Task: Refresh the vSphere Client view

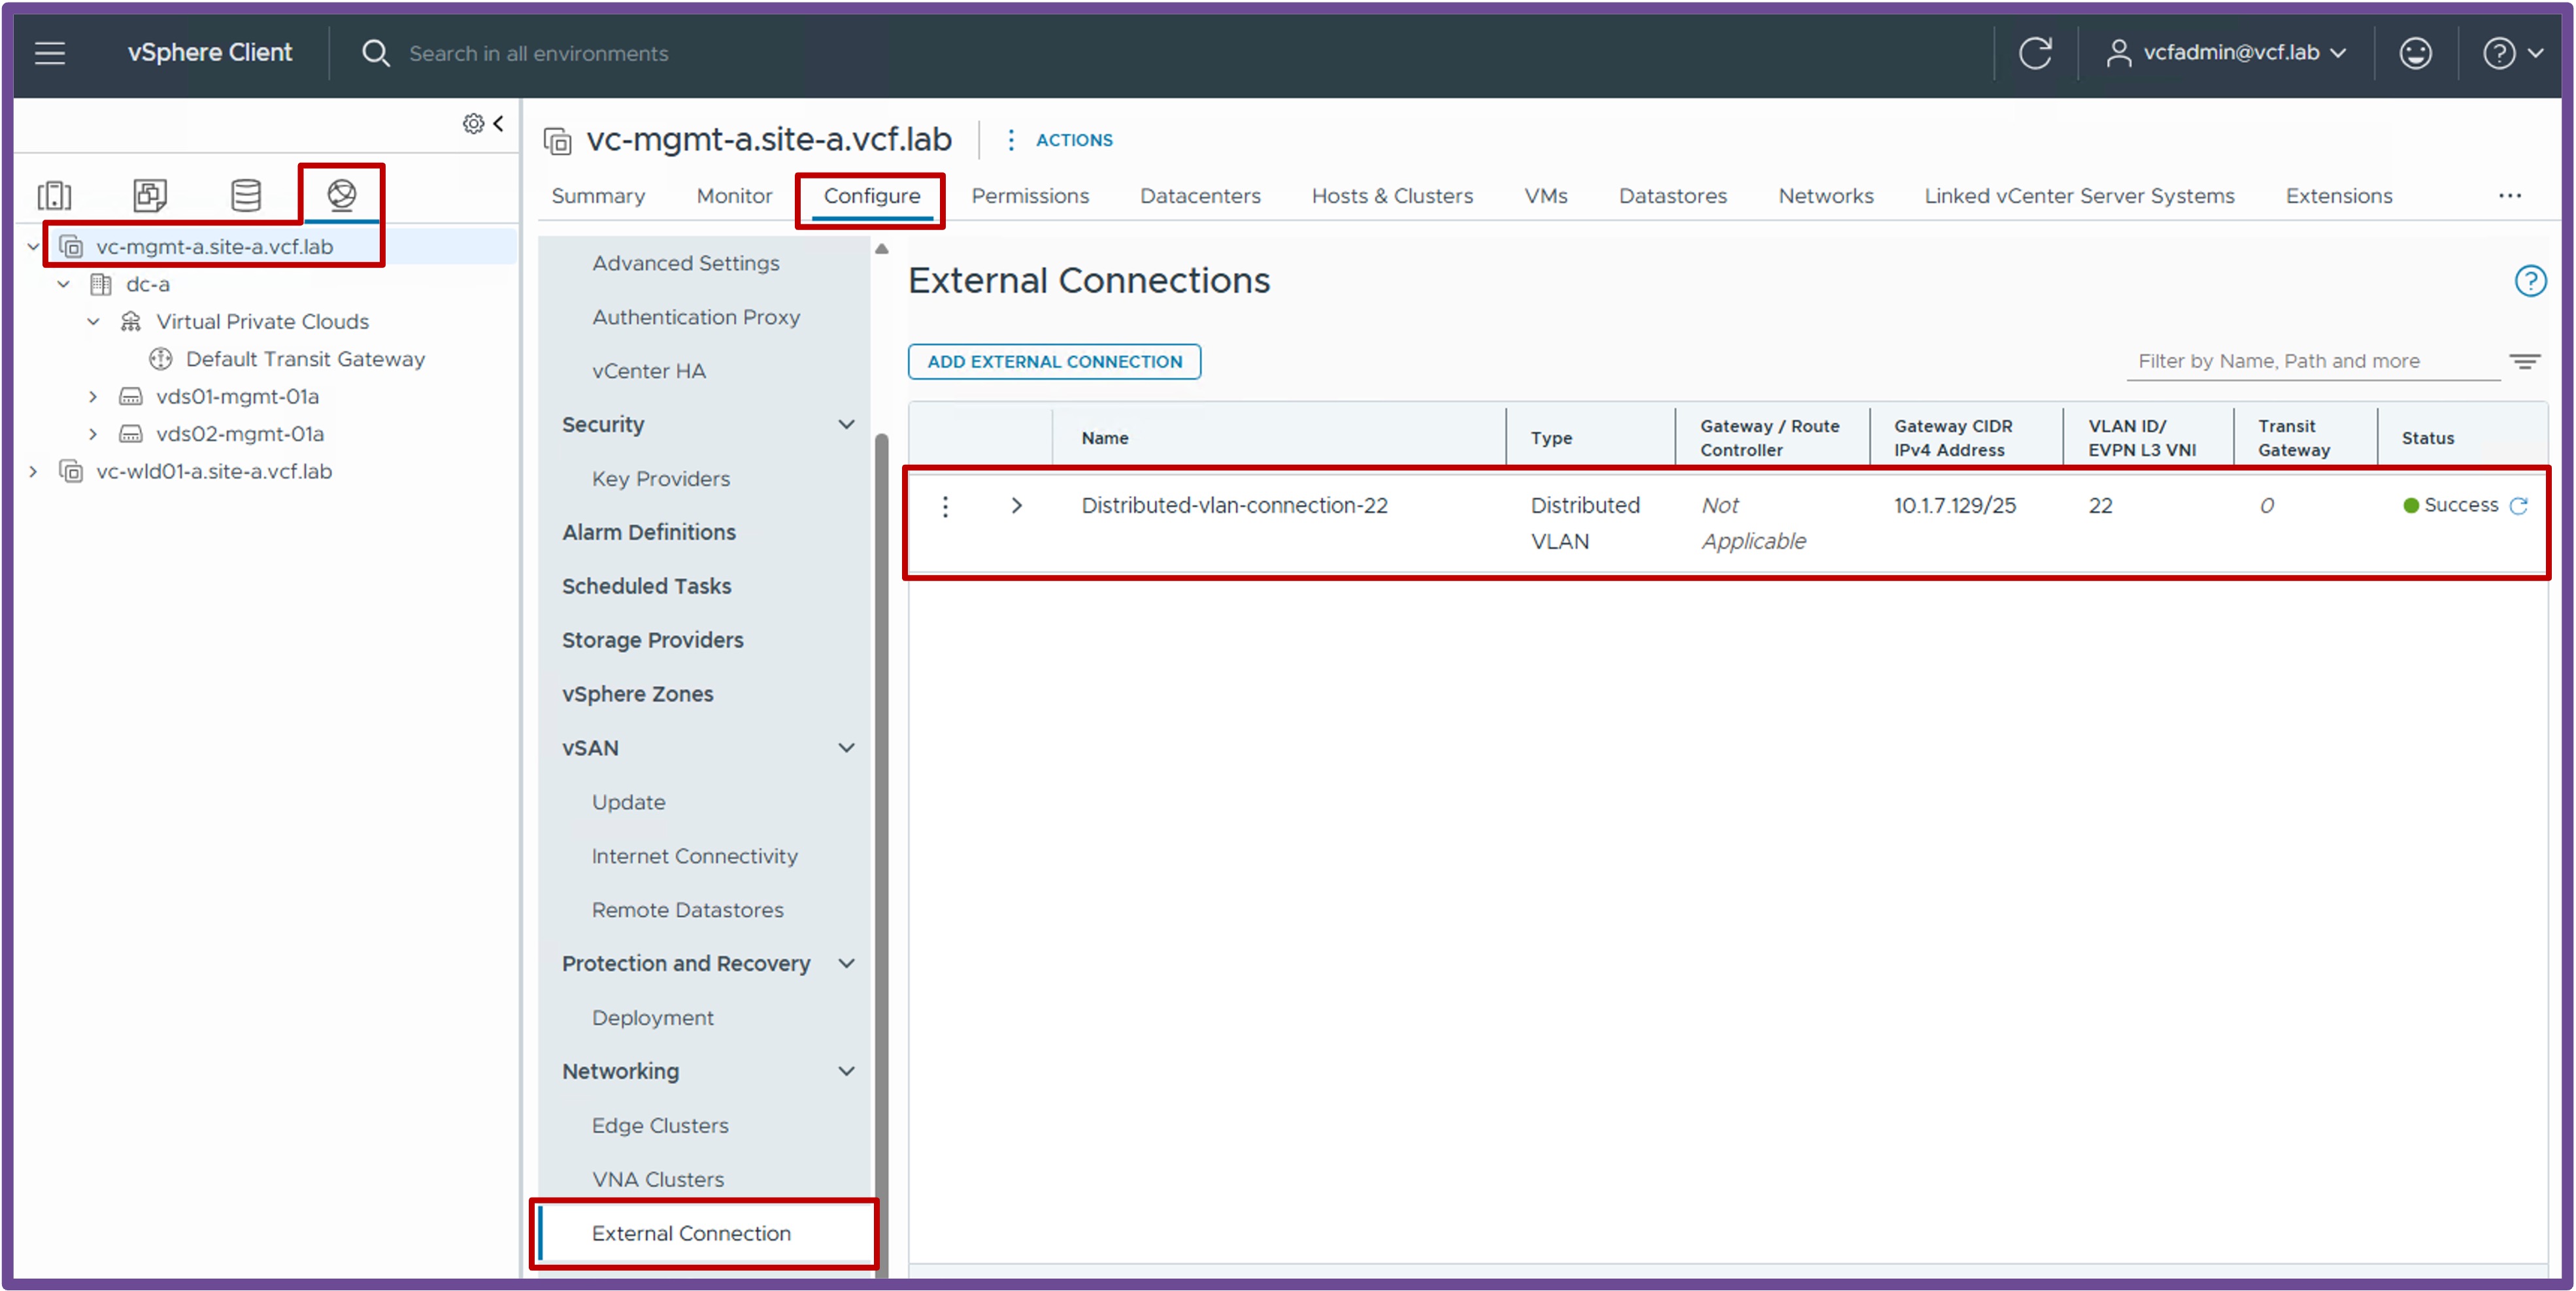Action: (x=2034, y=53)
